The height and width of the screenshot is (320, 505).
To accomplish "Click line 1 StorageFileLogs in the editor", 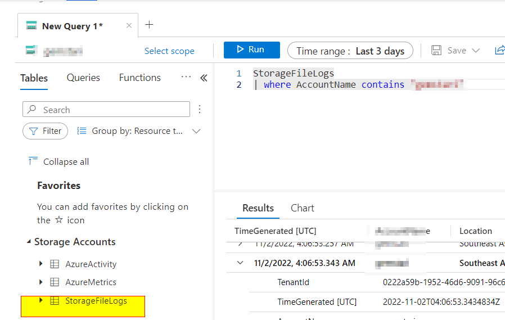I will [294, 74].
